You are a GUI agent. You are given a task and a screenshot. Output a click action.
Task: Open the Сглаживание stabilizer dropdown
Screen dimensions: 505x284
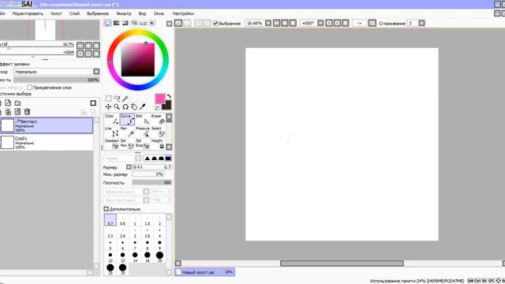coord(421,23)
